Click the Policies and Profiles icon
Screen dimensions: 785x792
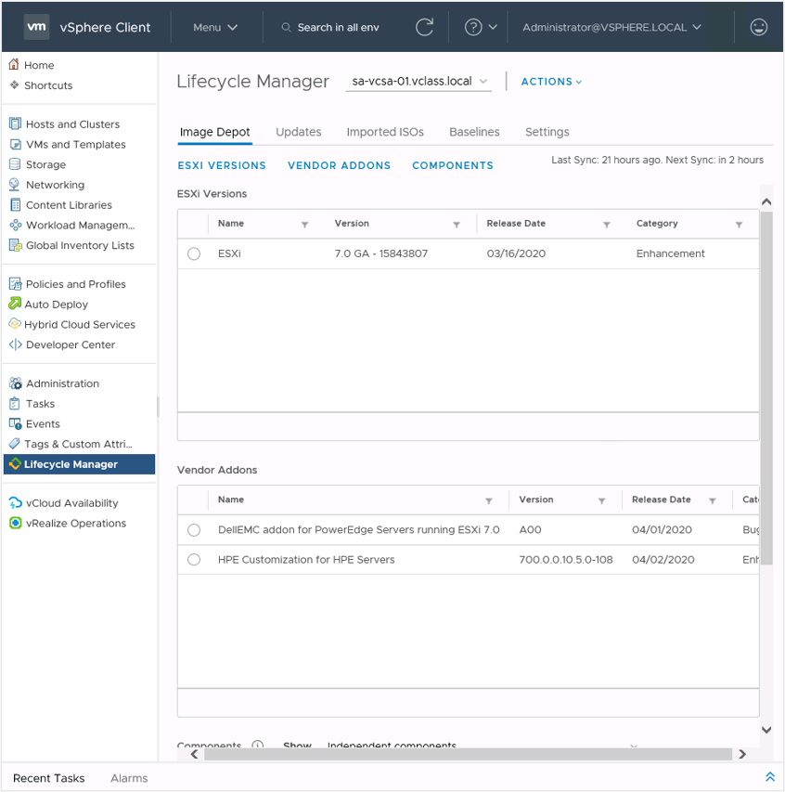(x=15, y=284)
